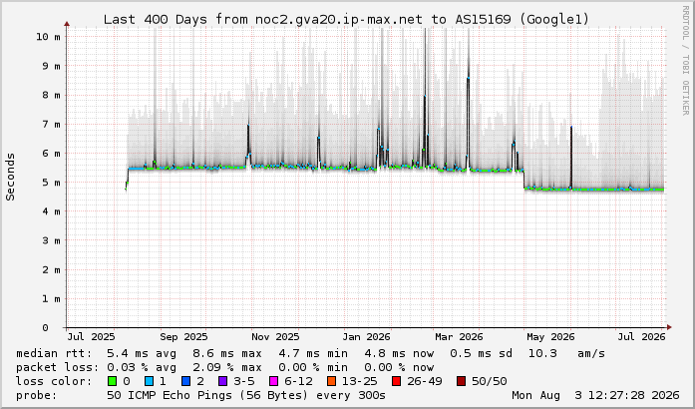Click the 'probe:' legend label
Viewport: 695px width, 409px height.
click(x=37, y=395)
